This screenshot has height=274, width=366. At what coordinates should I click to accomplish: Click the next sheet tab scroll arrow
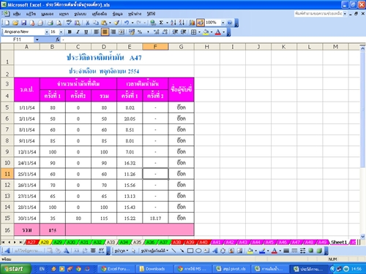point(15,243)
